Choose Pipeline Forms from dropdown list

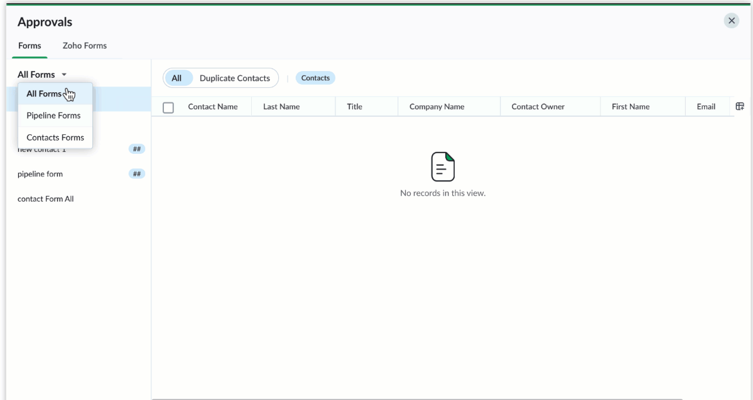pyautogui.click(x=53, y=116)
